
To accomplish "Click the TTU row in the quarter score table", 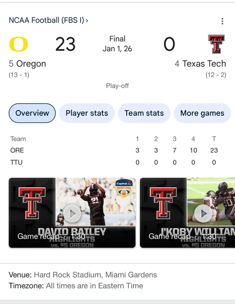I will click(114, 162).
